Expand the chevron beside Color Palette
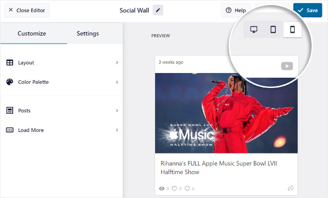 [x=117, y=82]
